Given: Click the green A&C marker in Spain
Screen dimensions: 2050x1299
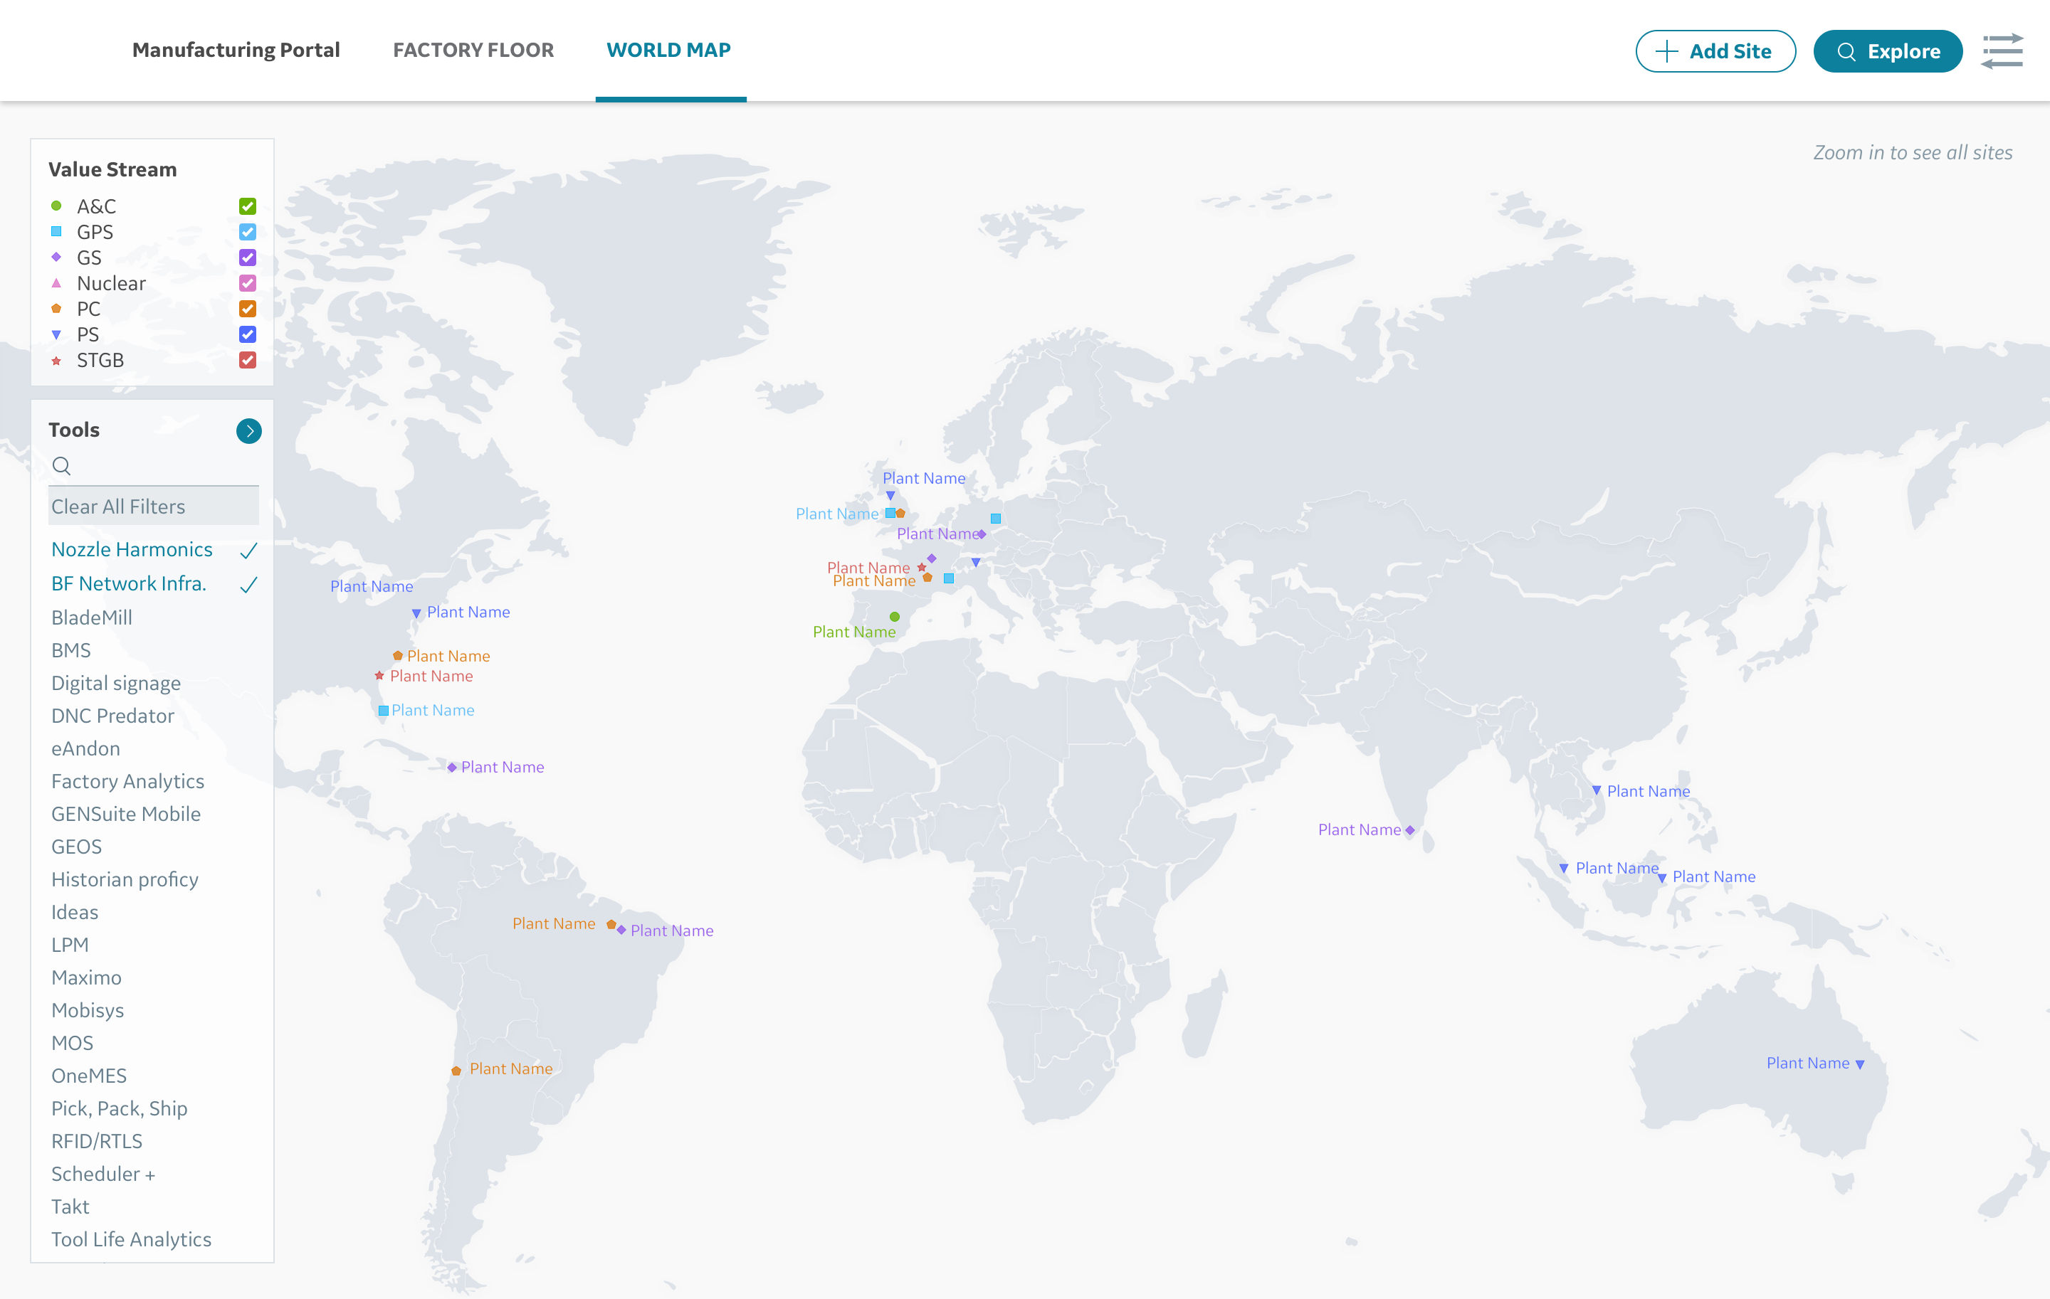Looking at the screenshot, I should click(x=894, y=617).
